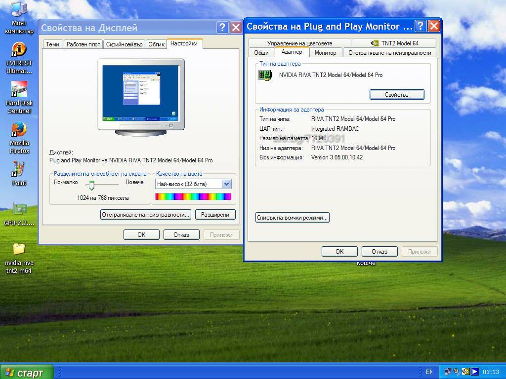Click the Troubleshoot button in Display Properties
Screen dimensions: 506x379
coord(146,215)
